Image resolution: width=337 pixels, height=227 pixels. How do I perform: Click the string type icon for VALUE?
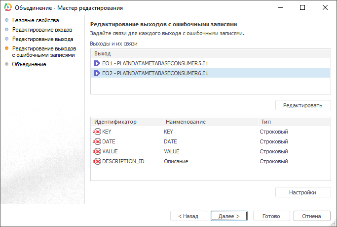click(97, 151)
